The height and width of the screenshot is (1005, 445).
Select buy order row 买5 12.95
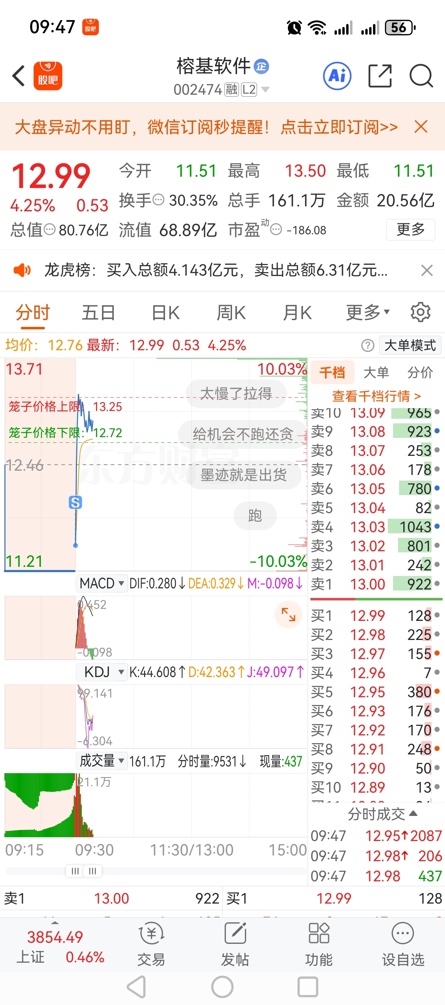pos(376,692)
